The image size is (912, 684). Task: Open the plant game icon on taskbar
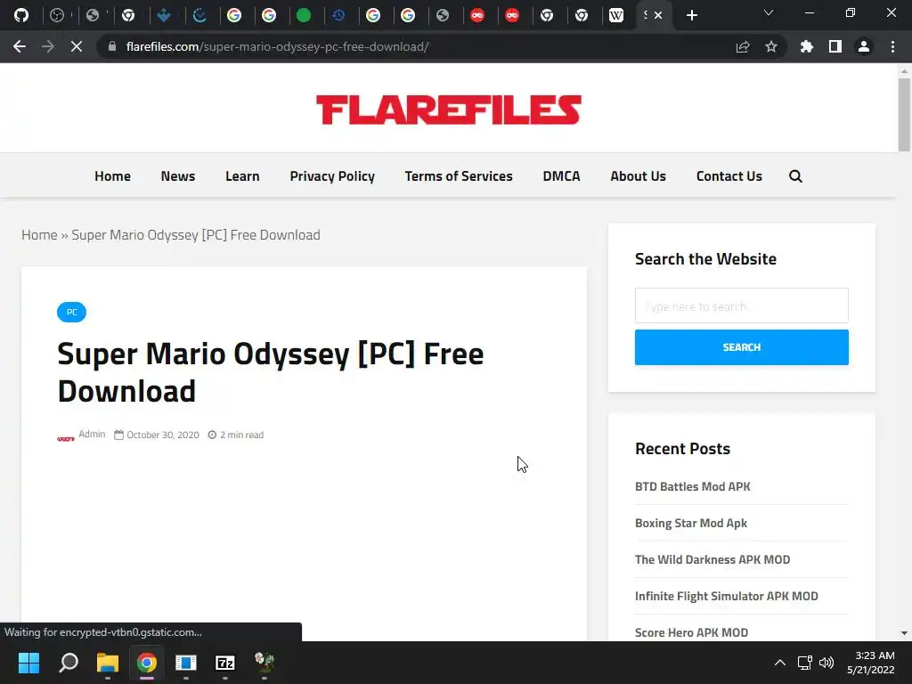265,662
